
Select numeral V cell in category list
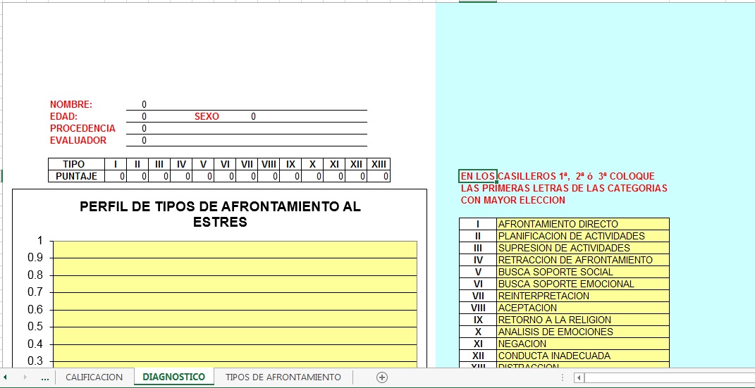(478, 272)
